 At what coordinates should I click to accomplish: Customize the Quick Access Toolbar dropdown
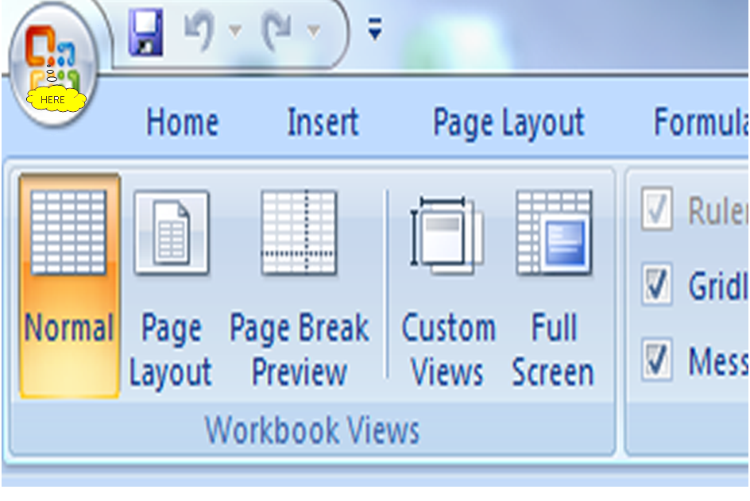pyautogui.click(x=373, y=25)
